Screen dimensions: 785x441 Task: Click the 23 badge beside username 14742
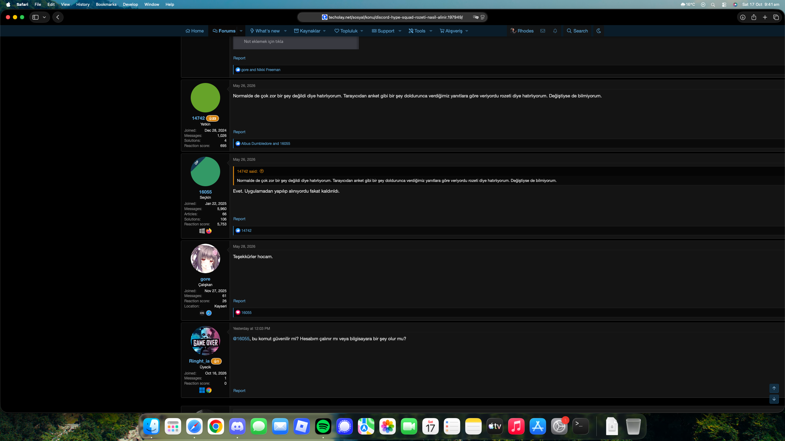pyautogui.click(x=213, y=119)
